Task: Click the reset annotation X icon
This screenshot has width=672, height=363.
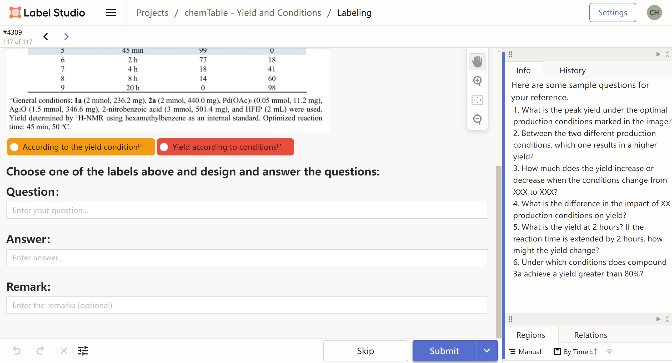Action: pyautogui.click(x=64, y=351)
